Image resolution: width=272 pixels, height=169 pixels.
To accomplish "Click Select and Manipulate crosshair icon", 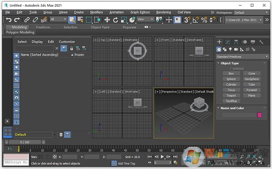I will (x=169, y=20).
